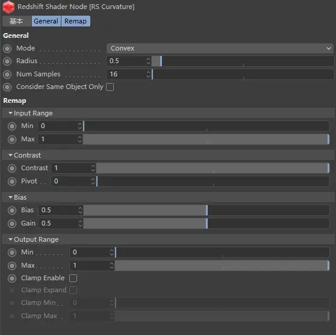Click the Output Range Max value field
This screenshot has height=335, width=336.
point(90,266)
